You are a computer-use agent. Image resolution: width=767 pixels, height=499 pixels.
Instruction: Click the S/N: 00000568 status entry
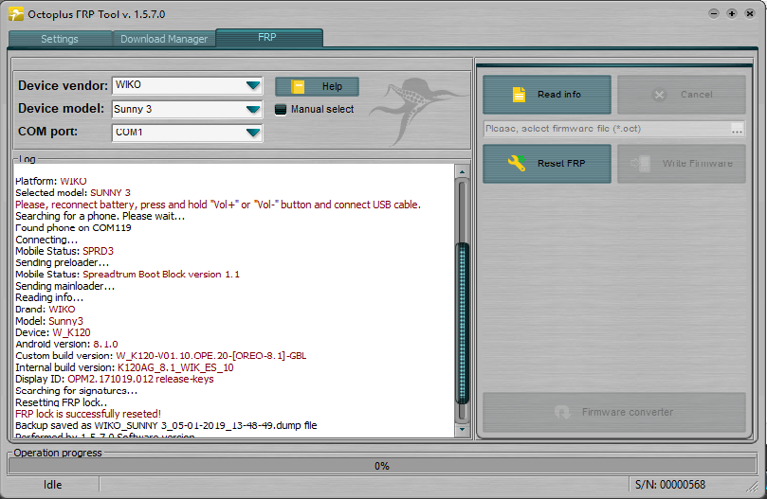670,485
